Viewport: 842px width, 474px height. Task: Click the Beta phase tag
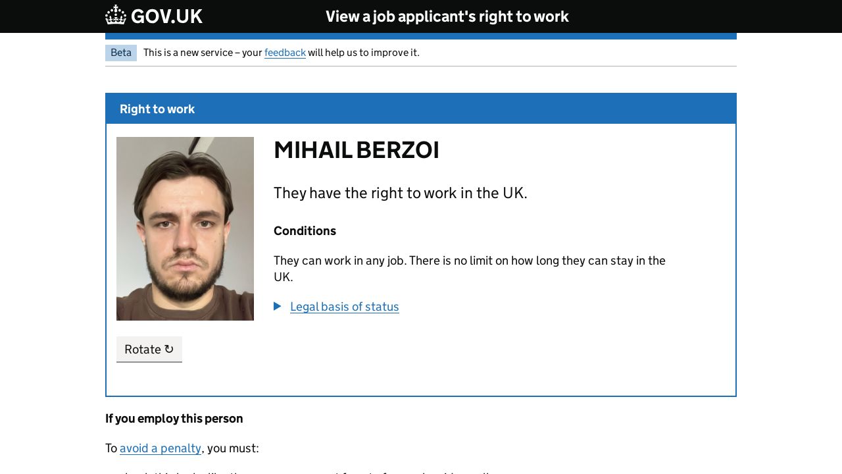121,53
